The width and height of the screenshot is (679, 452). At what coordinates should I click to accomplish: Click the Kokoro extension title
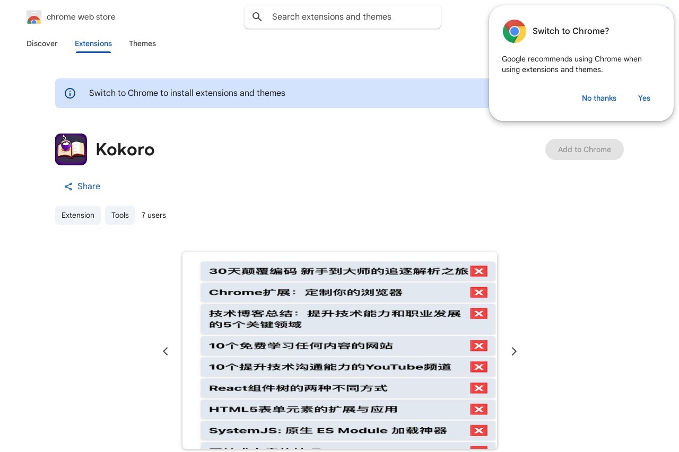(x=125, y=149)
